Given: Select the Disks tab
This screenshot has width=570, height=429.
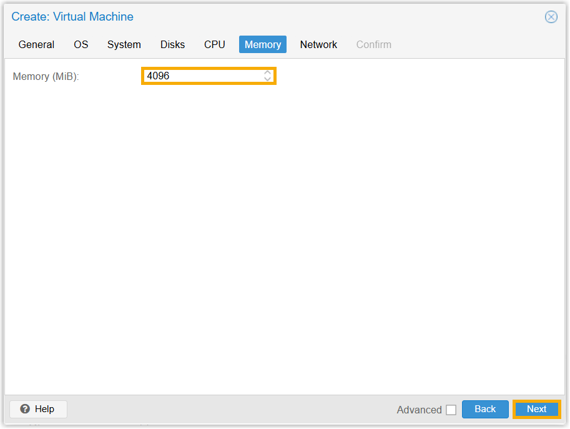Looking at the screenshot, I should (x=172, y=44).
